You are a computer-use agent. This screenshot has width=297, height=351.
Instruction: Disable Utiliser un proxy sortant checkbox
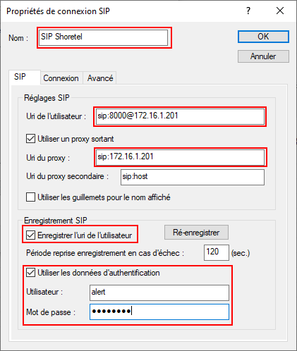(x=30, y=139)
